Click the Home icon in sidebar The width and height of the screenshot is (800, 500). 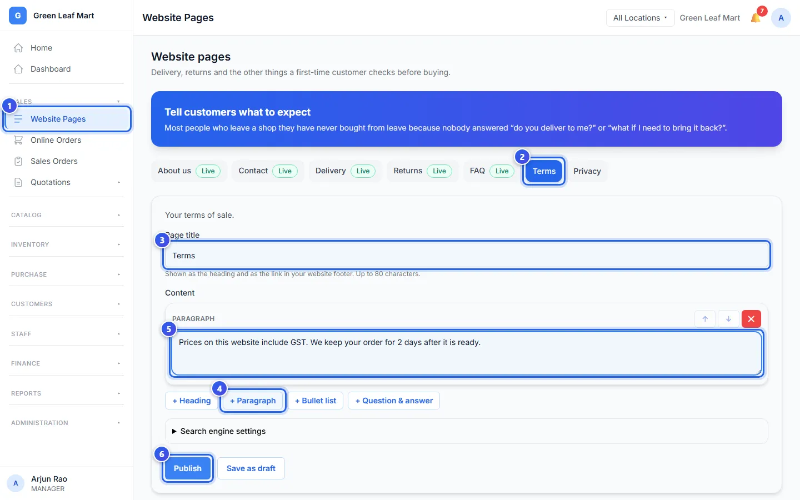tap(18, 48)
